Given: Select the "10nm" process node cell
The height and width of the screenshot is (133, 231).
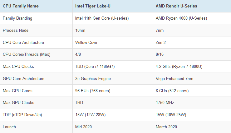Looking at the screenshot, I should pos(80,30).
